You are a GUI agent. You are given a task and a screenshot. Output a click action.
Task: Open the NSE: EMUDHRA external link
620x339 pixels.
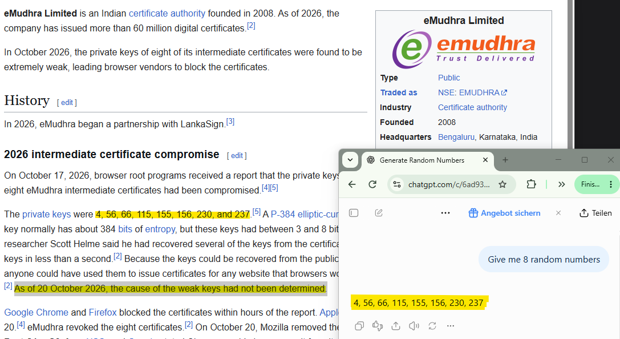click(472, 92)
